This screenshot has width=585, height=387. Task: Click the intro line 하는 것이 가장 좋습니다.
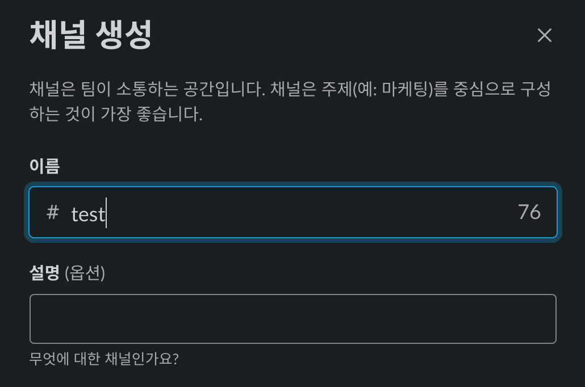click(x=116, y=114)
